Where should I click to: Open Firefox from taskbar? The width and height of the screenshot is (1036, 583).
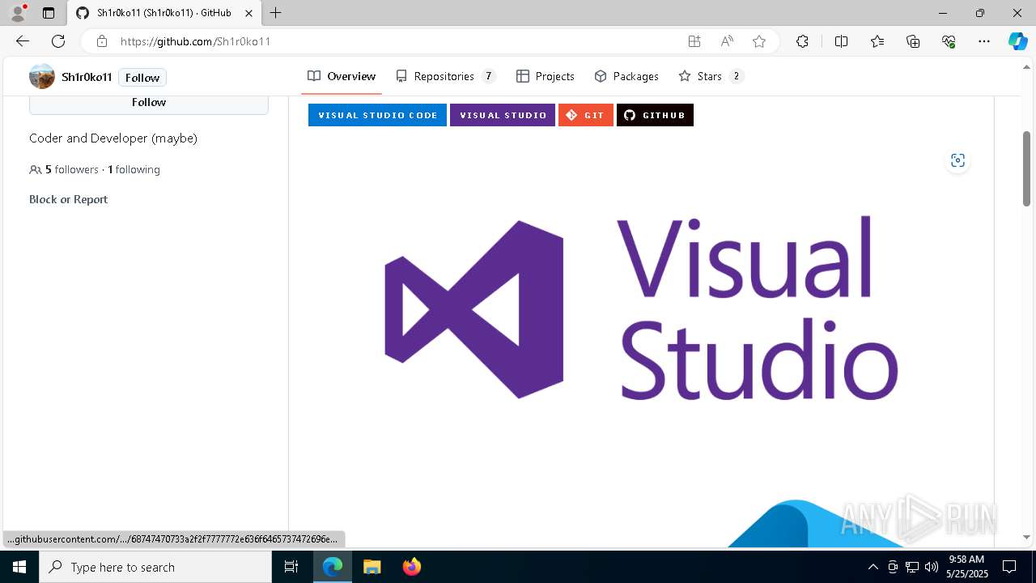(411, 567)
